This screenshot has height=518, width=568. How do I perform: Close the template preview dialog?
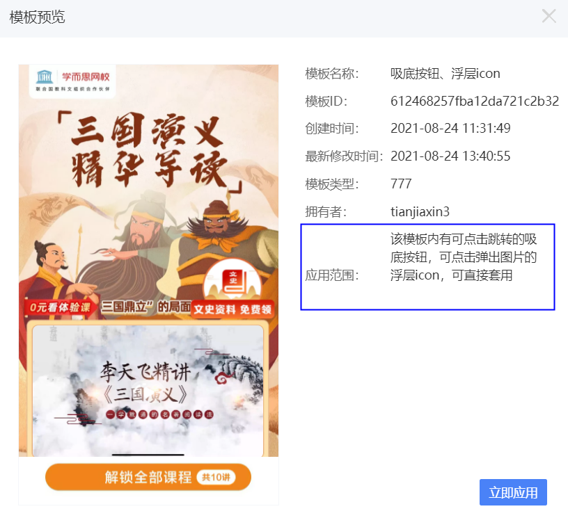click(x=549, y=16)
